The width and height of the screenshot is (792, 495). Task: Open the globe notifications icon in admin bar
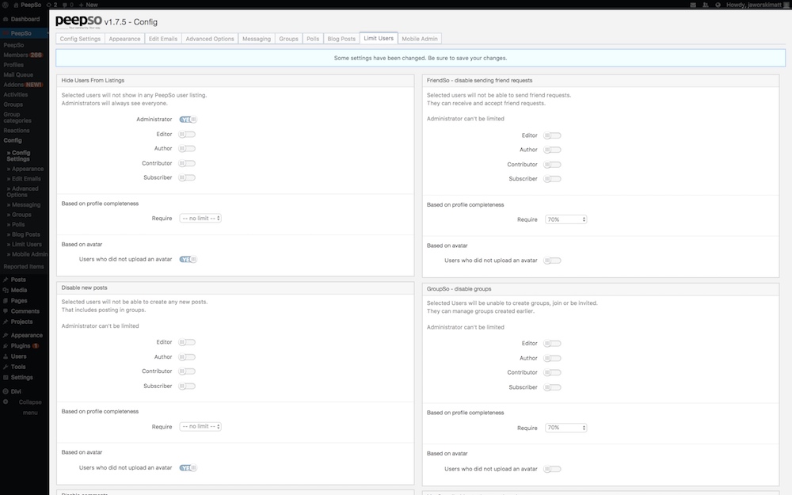[718, 5]
